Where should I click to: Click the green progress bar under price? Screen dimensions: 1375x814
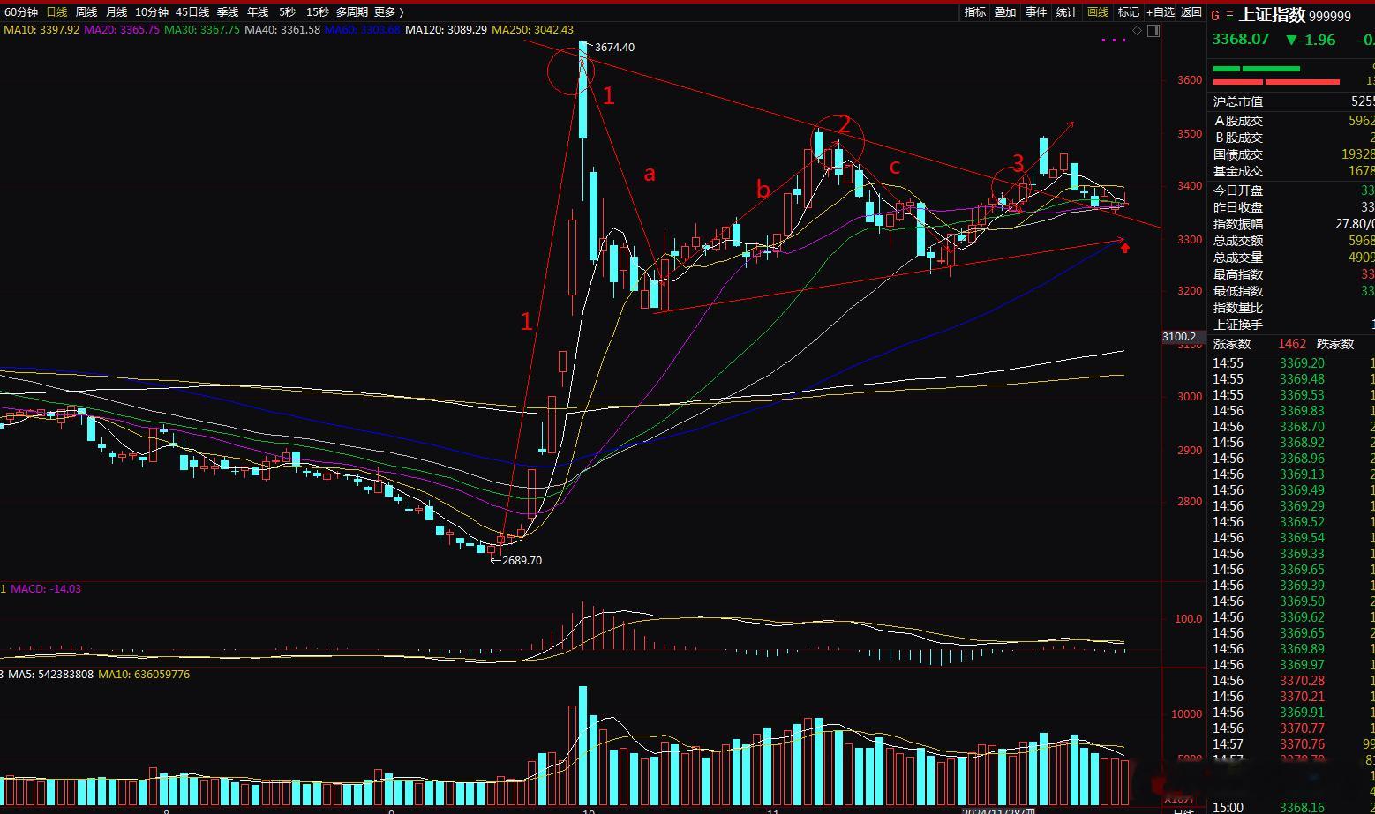click(x=1256, y=68)
